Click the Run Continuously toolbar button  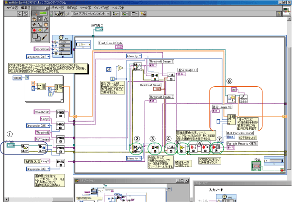(x=25, y=14)
